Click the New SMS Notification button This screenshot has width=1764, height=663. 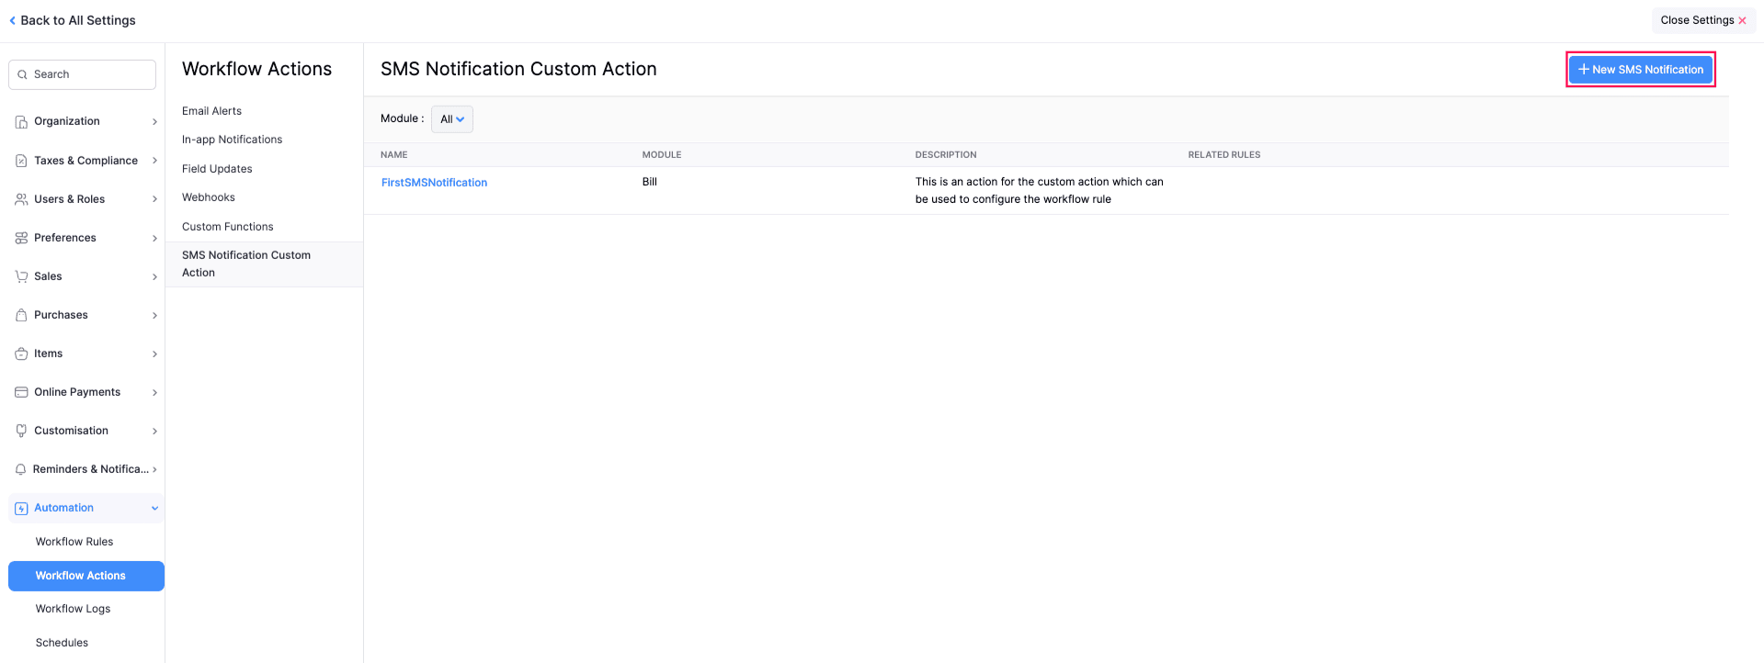point(1640,70)
